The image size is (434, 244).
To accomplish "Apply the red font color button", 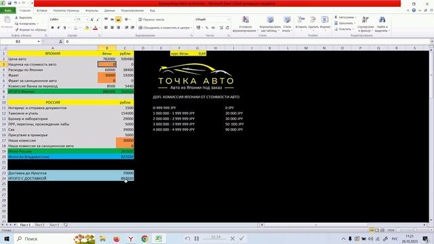I will pyautogui.click(x=95, y=28).
